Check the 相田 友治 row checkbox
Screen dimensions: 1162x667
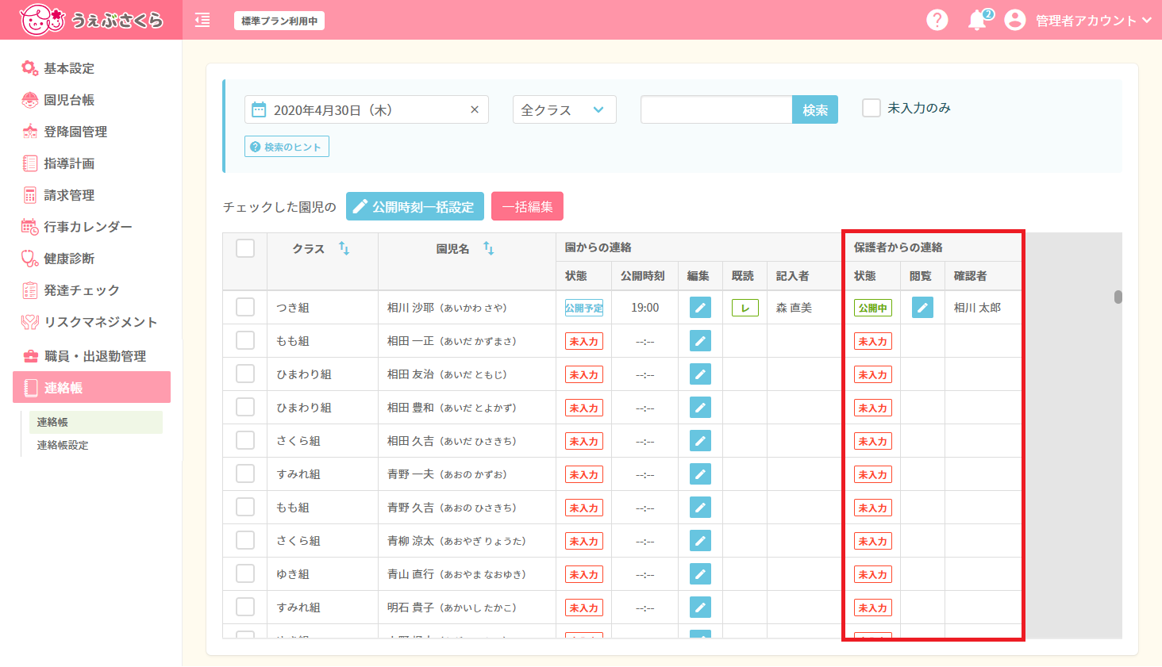coord(245,374)
